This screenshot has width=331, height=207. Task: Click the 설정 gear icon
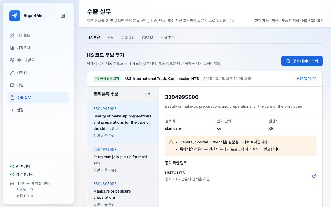[x=12, y=110]
